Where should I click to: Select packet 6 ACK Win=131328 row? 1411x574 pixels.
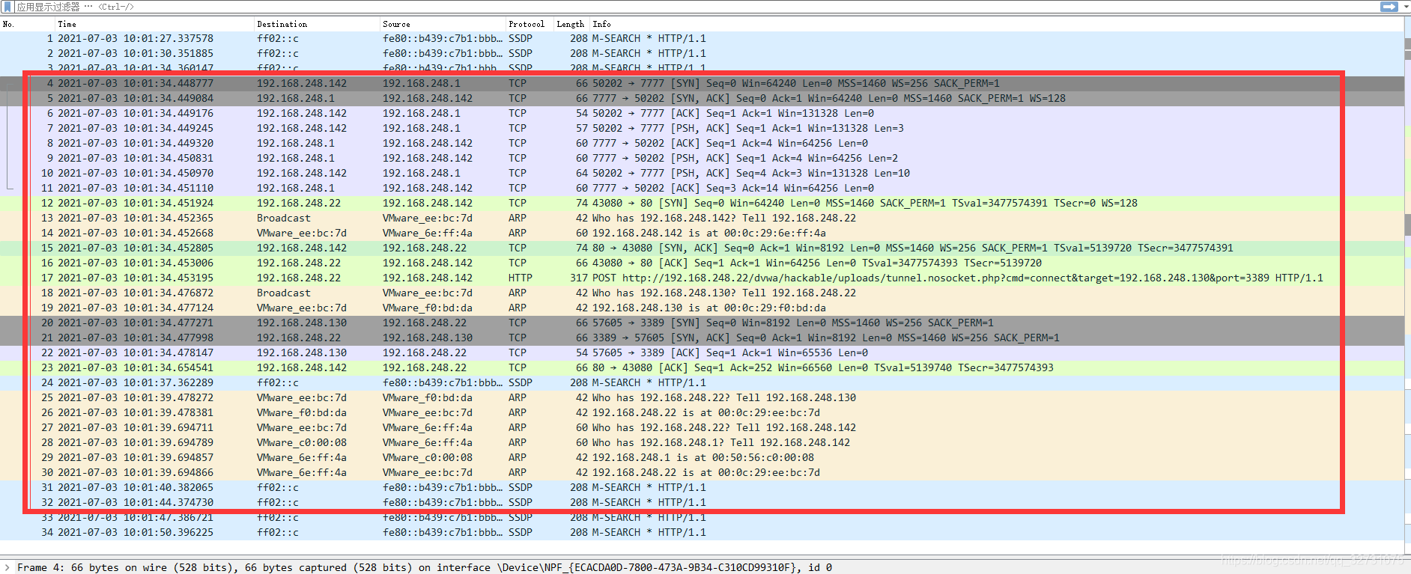702,113
